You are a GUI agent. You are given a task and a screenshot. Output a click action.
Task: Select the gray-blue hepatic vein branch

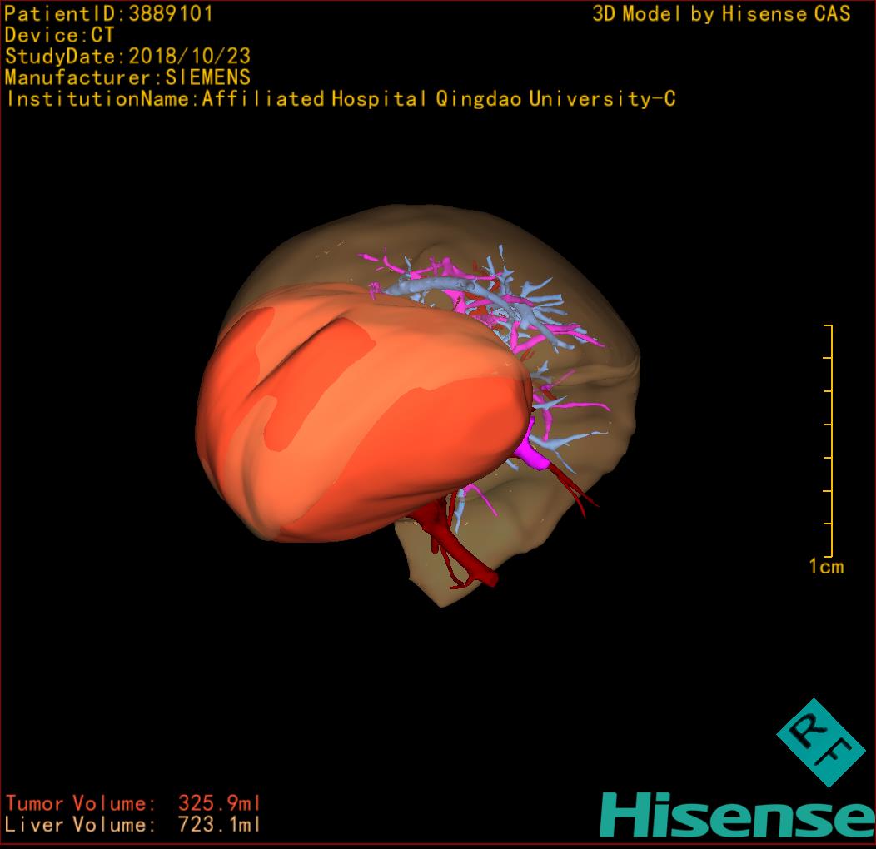pyautogui.click(x=433, y=286)
